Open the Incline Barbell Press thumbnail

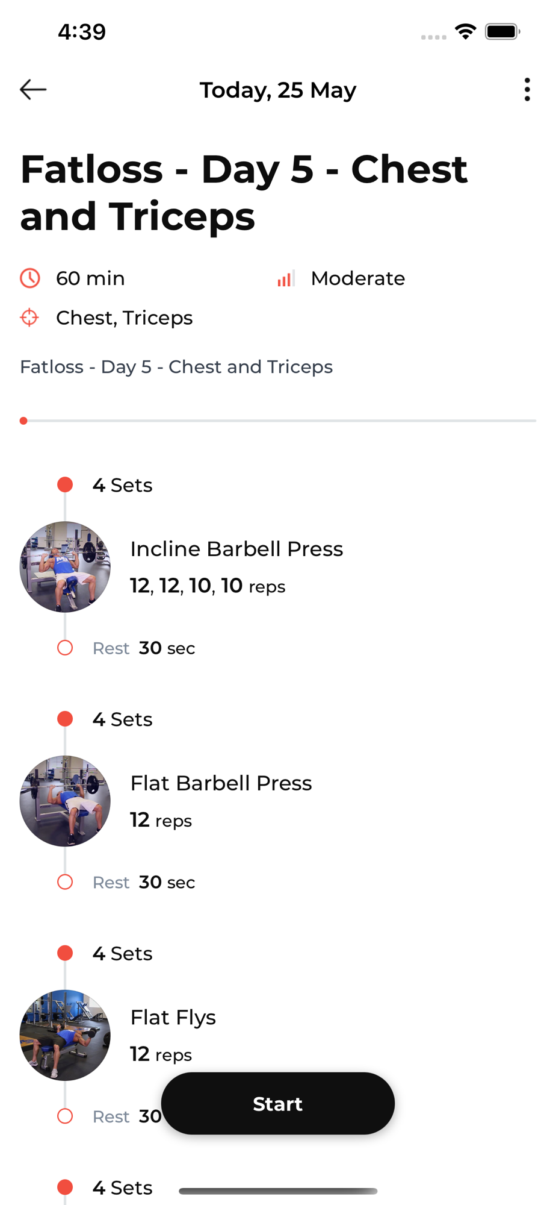[x=65, y=567]
